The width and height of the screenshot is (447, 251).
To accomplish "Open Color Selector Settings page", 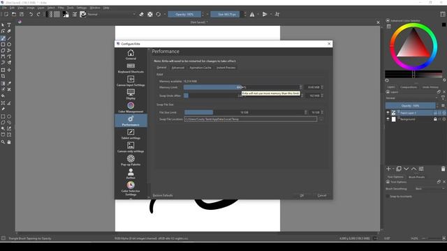I will (131, 189).
